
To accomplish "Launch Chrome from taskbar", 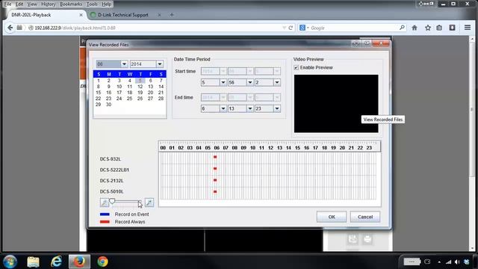I will (103, 262).
